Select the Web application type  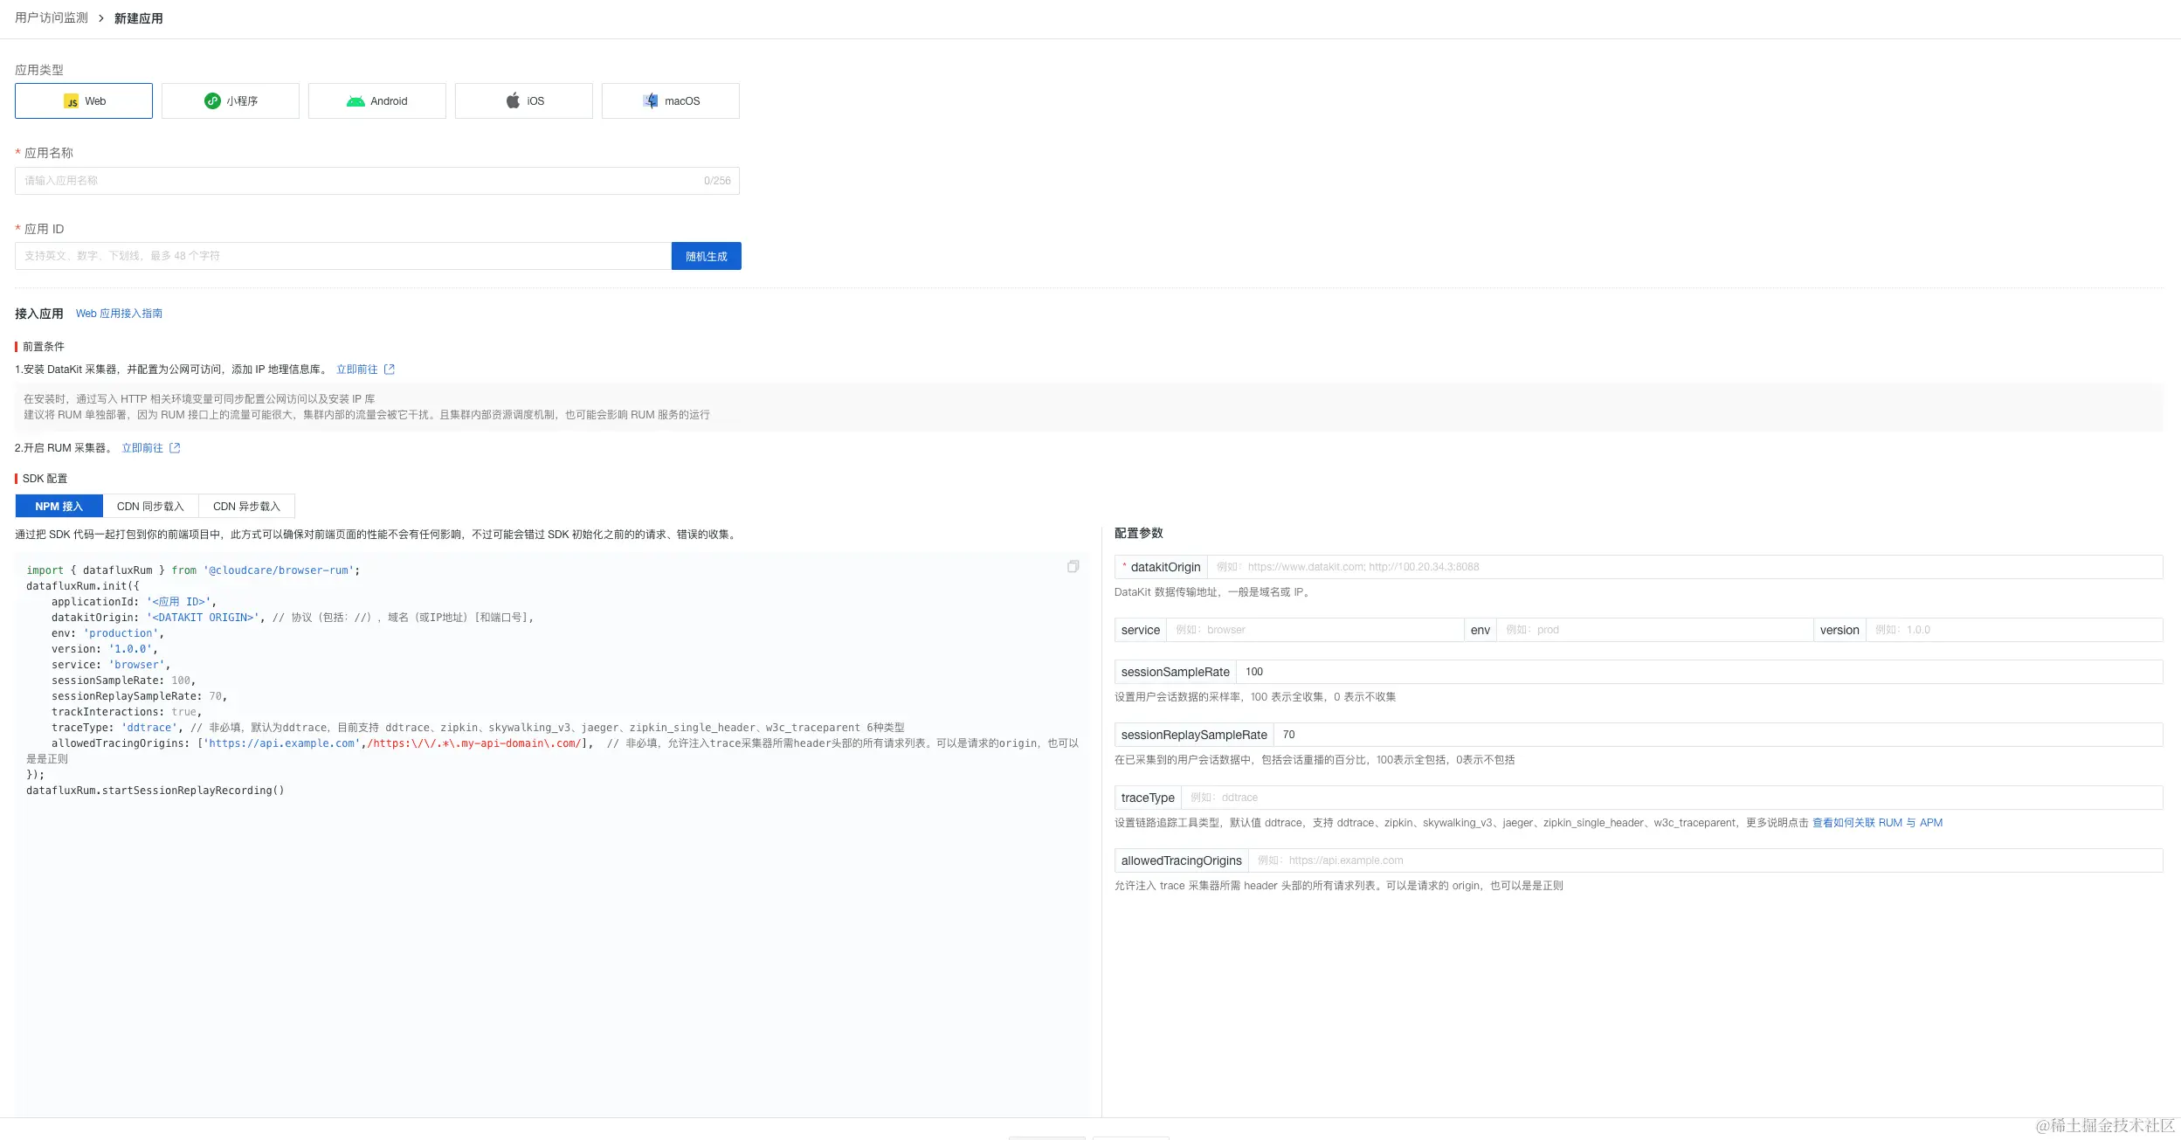pyautogui.click(x=84, y=101)
